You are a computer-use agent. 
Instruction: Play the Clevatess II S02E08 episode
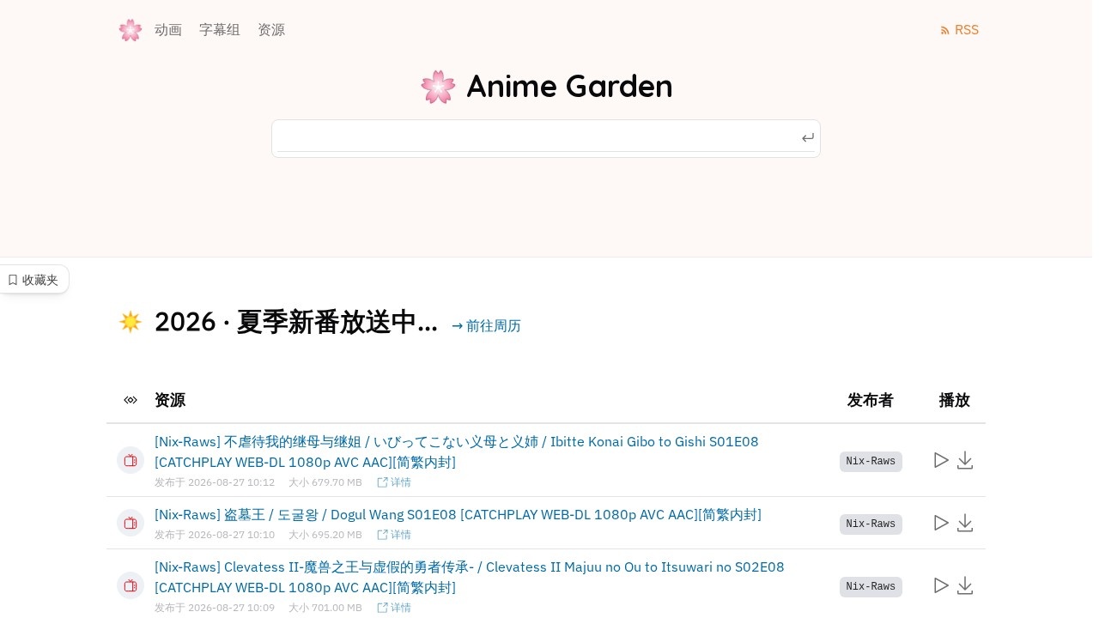(x=941, y=585)
